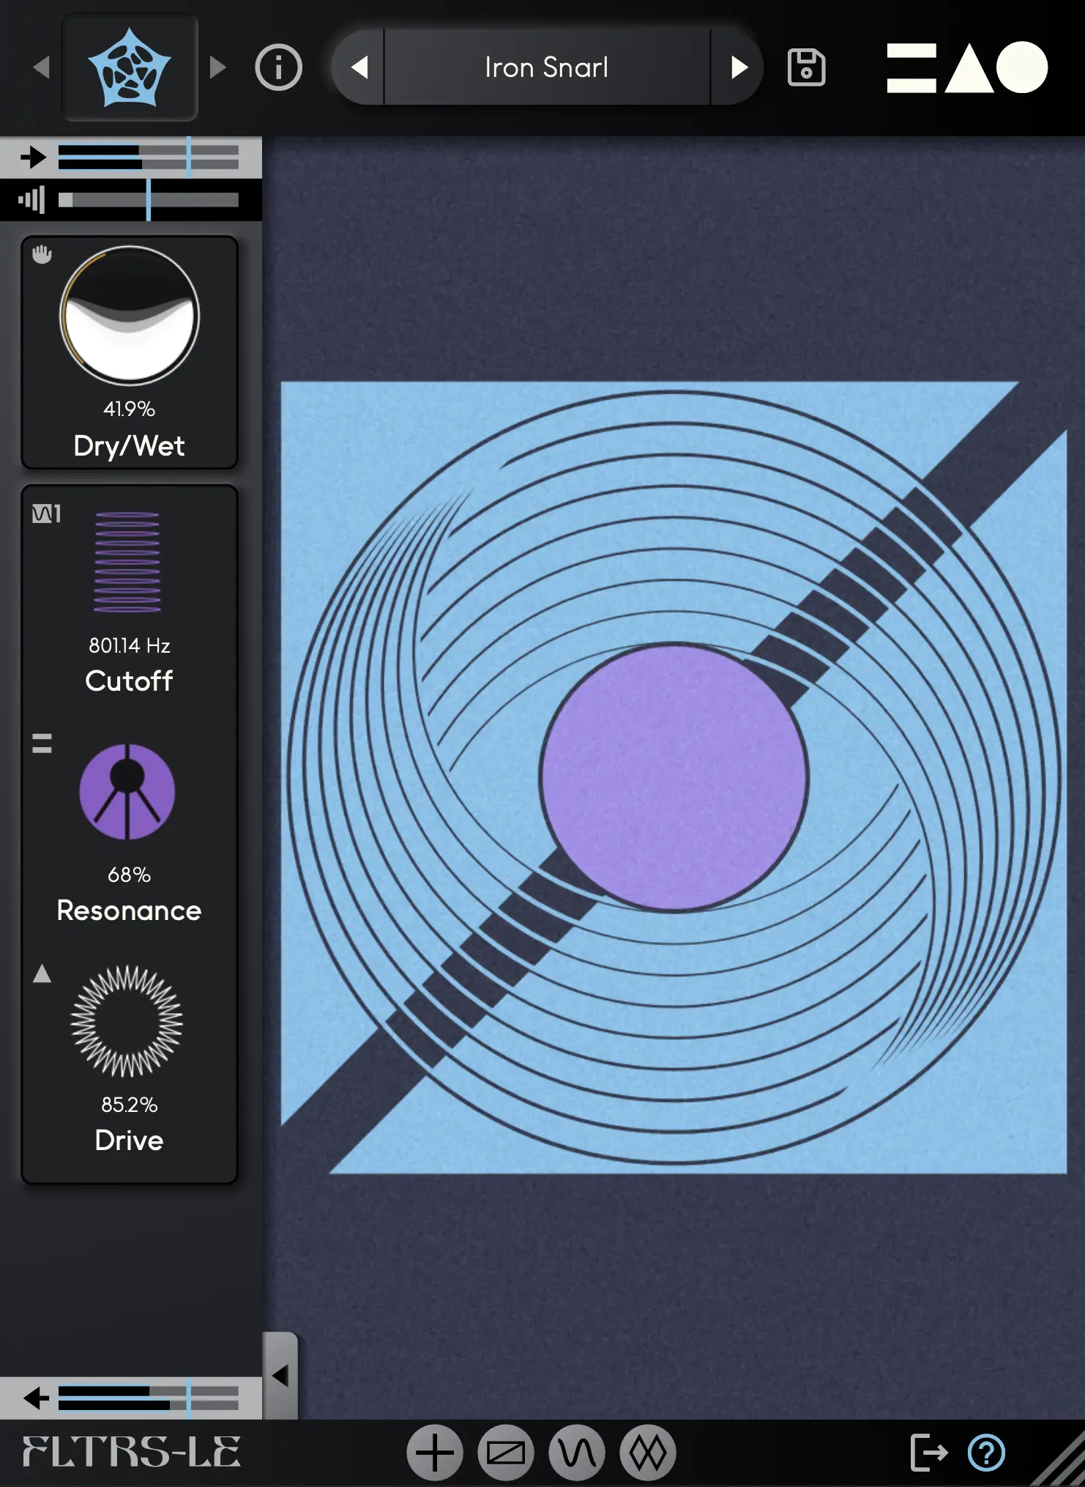Adjust the volume level slider
This screenshot has width=1085, height=1487.
(x=149, y=199)
